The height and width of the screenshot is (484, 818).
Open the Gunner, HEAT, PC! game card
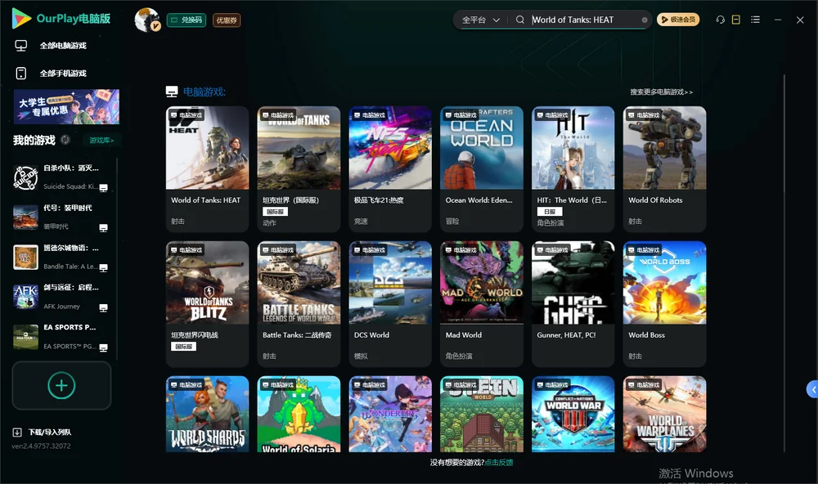(573, 304)
